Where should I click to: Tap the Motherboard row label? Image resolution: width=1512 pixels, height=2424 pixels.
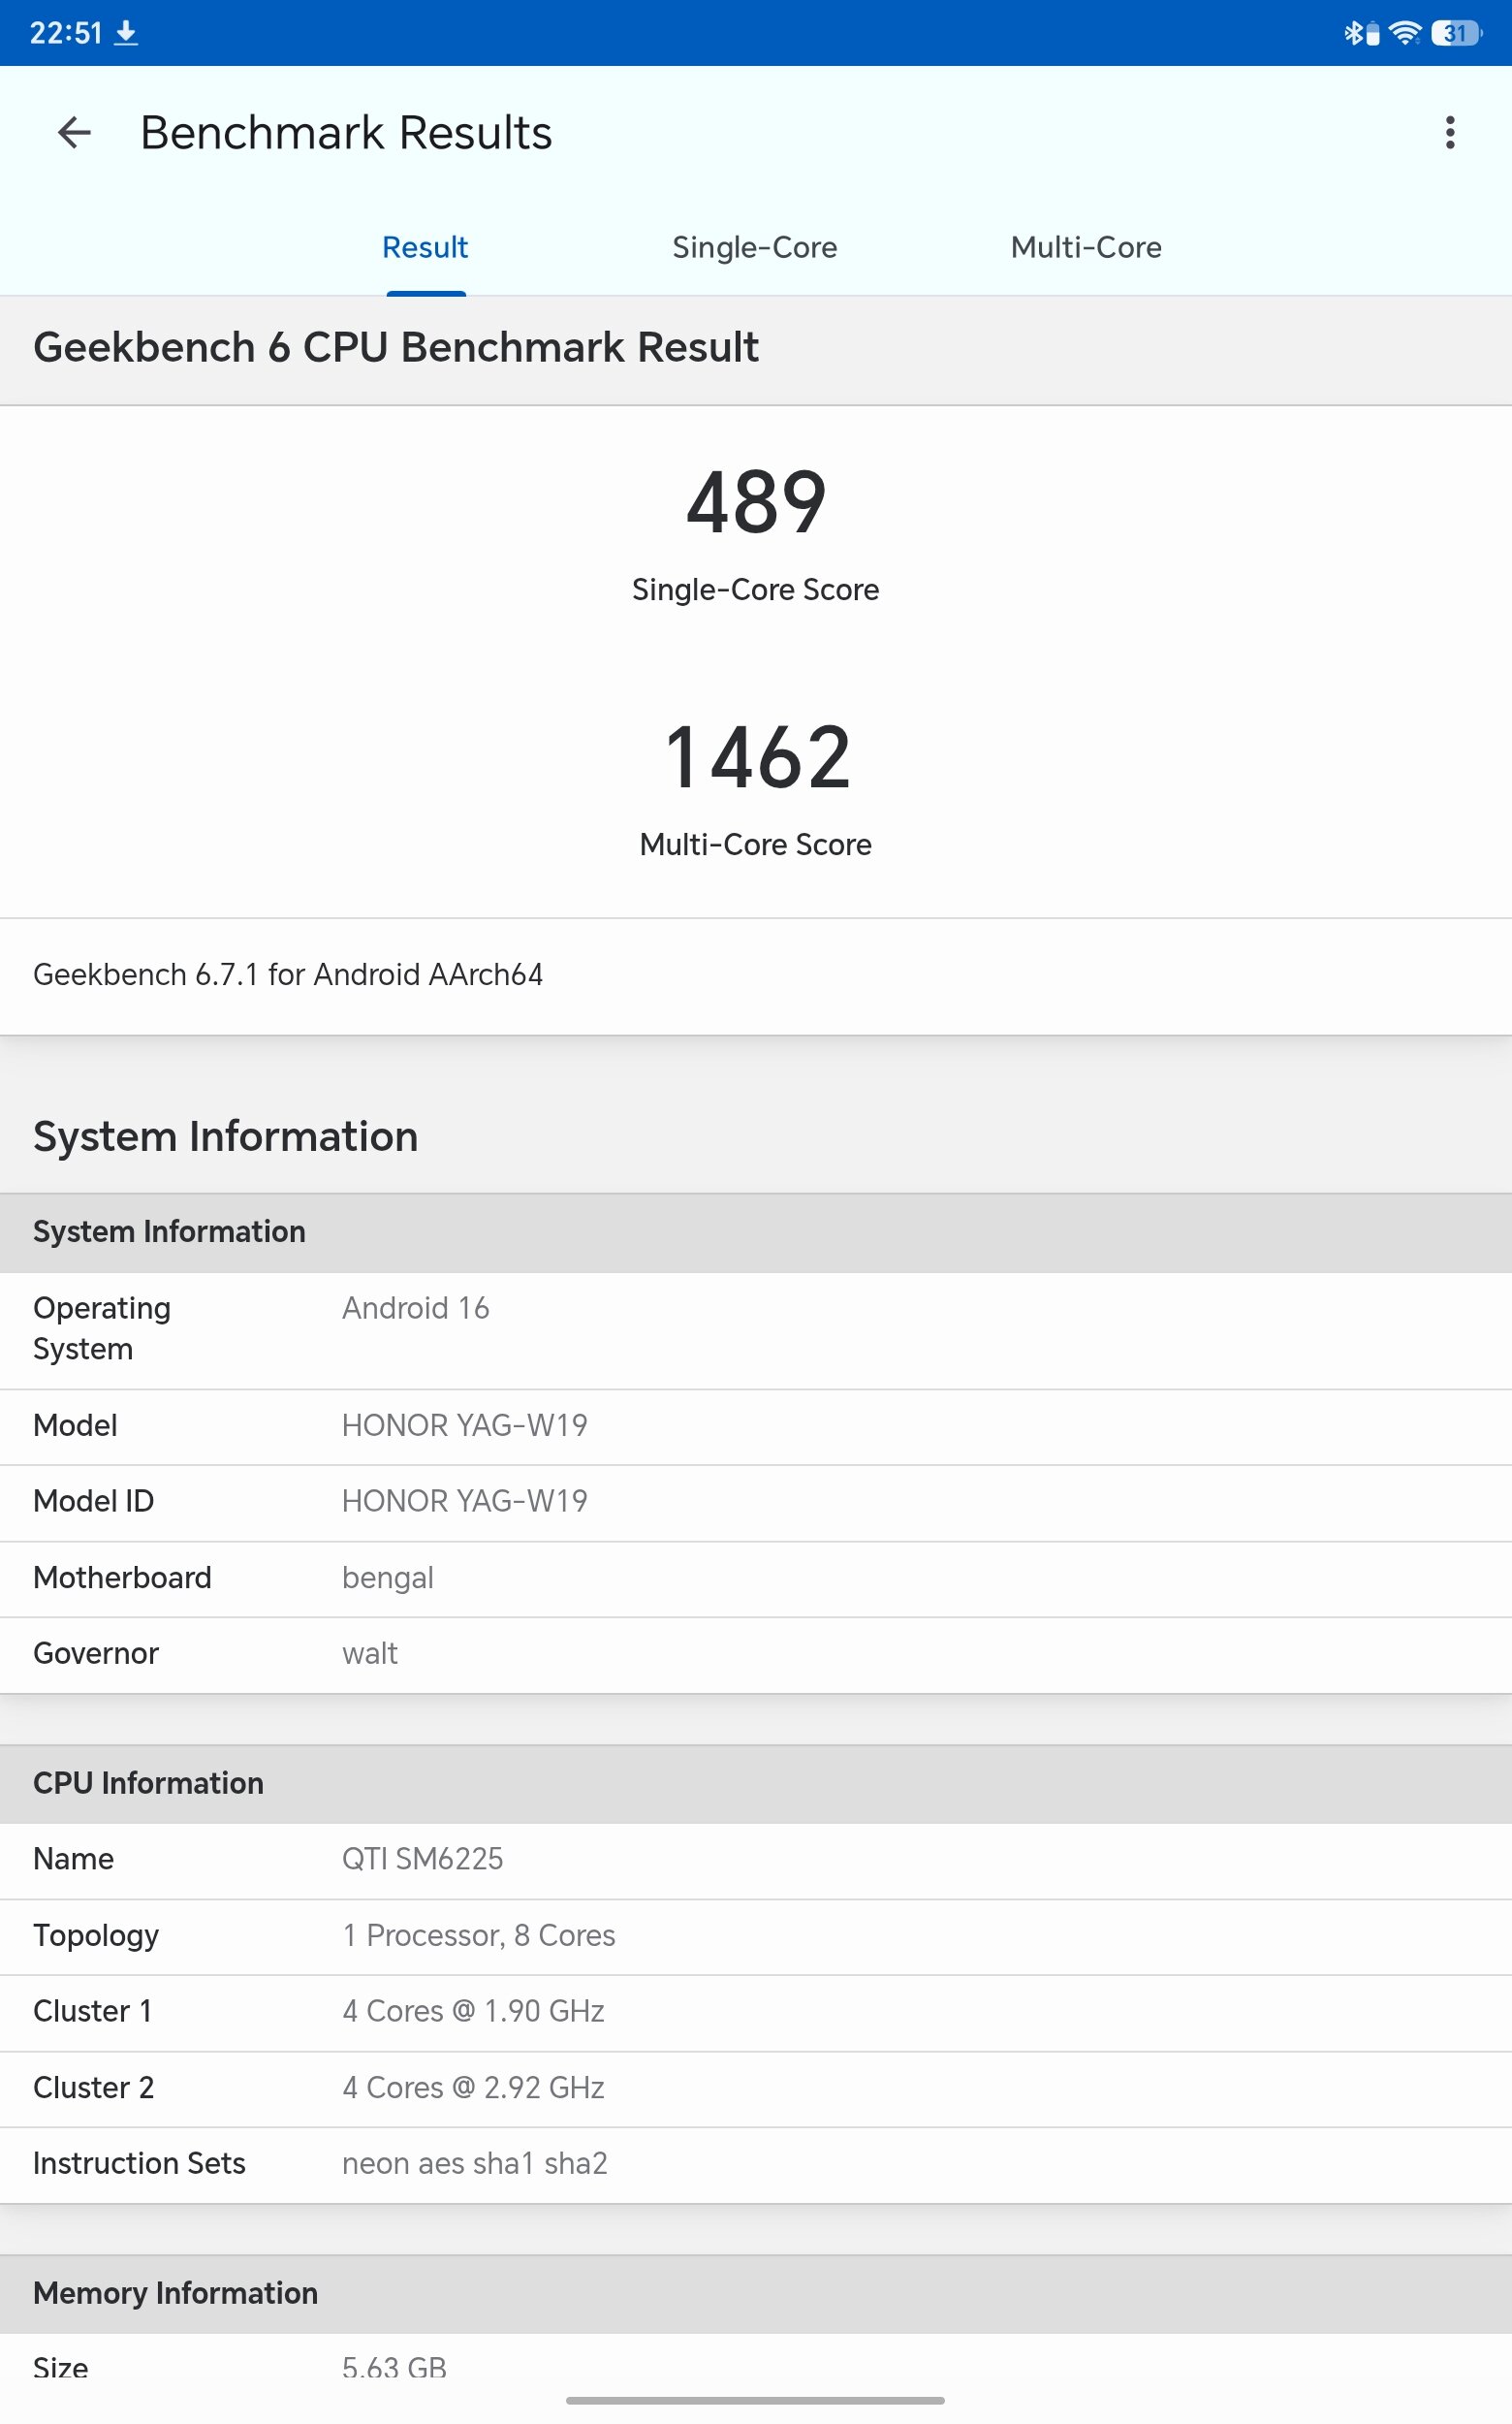122,1578
